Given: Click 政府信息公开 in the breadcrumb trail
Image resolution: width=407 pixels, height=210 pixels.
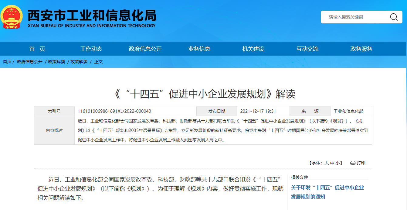Looking at the screenshot, I should 30,62.
